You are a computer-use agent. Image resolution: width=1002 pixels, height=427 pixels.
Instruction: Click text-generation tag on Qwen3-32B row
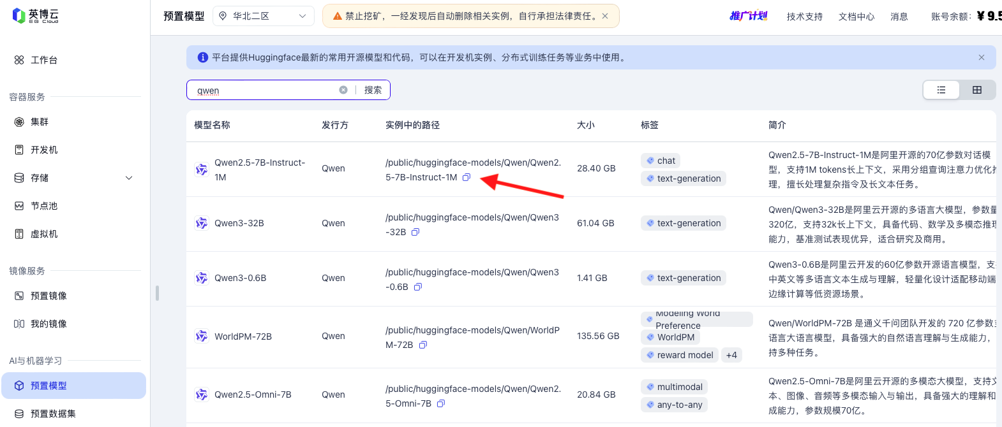684,223
